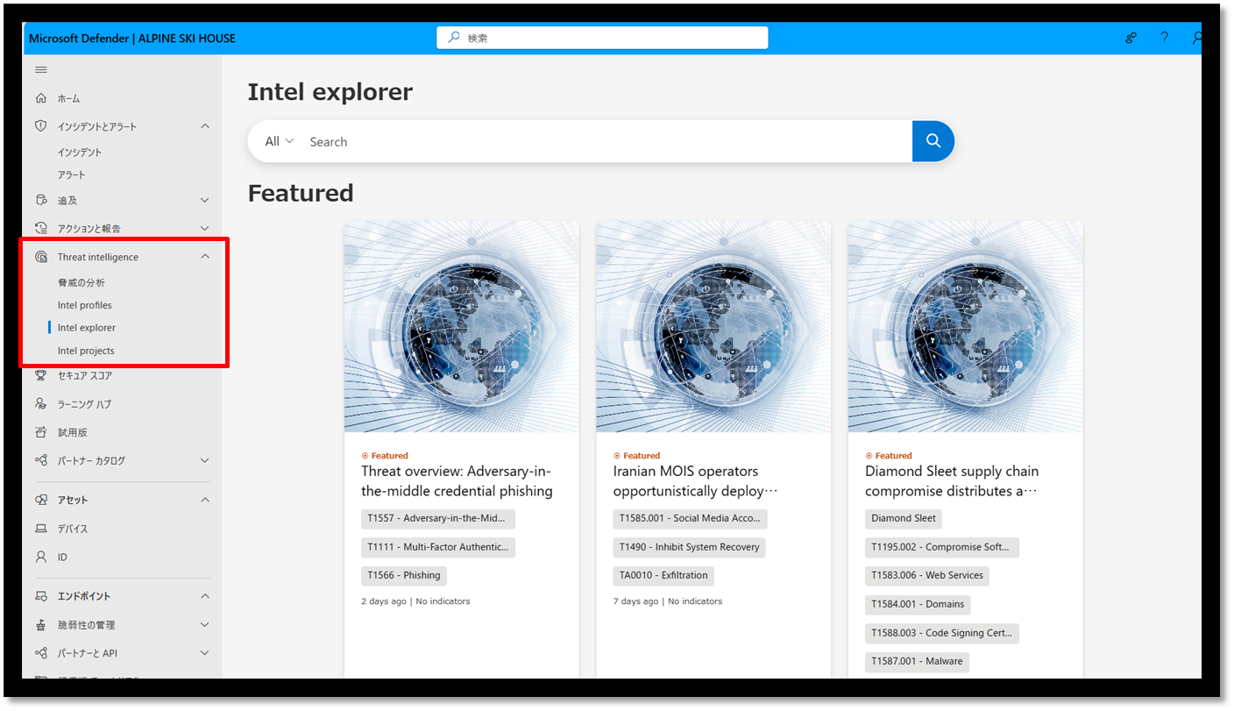
Task: Open Diamond Sleet supply chain article
Action: (x=952, y=481)
